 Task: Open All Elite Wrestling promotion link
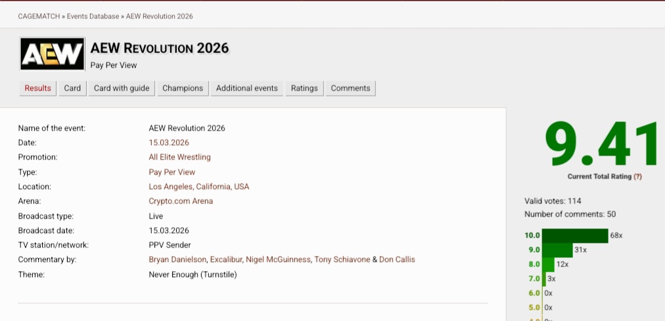[180, 157]
